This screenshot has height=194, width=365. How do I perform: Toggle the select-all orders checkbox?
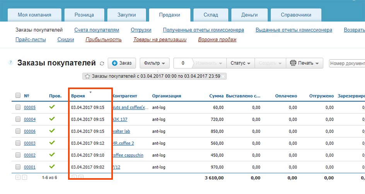pyautogui.click(x=18, y=96)
